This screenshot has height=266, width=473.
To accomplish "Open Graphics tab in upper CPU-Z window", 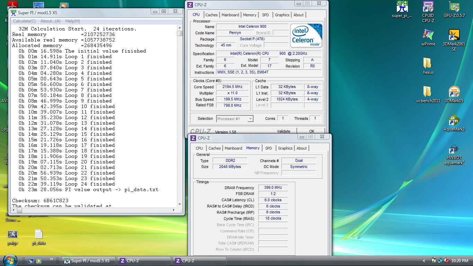I will point(282,15).
